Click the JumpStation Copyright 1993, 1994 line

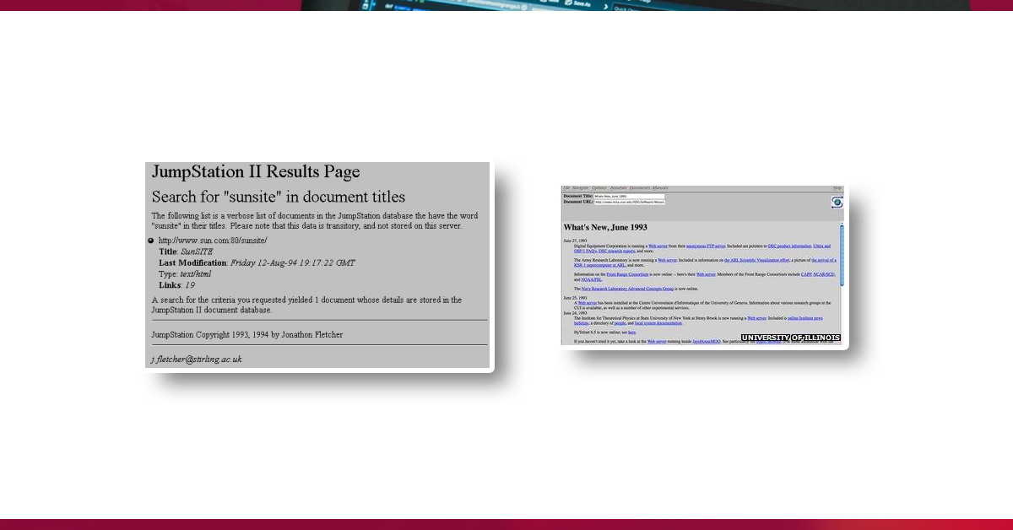247,334
